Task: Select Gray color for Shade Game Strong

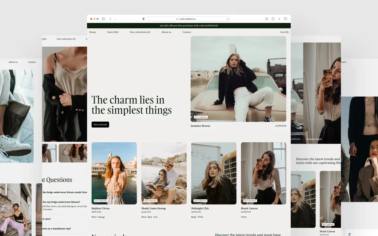Action: pos(155,217)
